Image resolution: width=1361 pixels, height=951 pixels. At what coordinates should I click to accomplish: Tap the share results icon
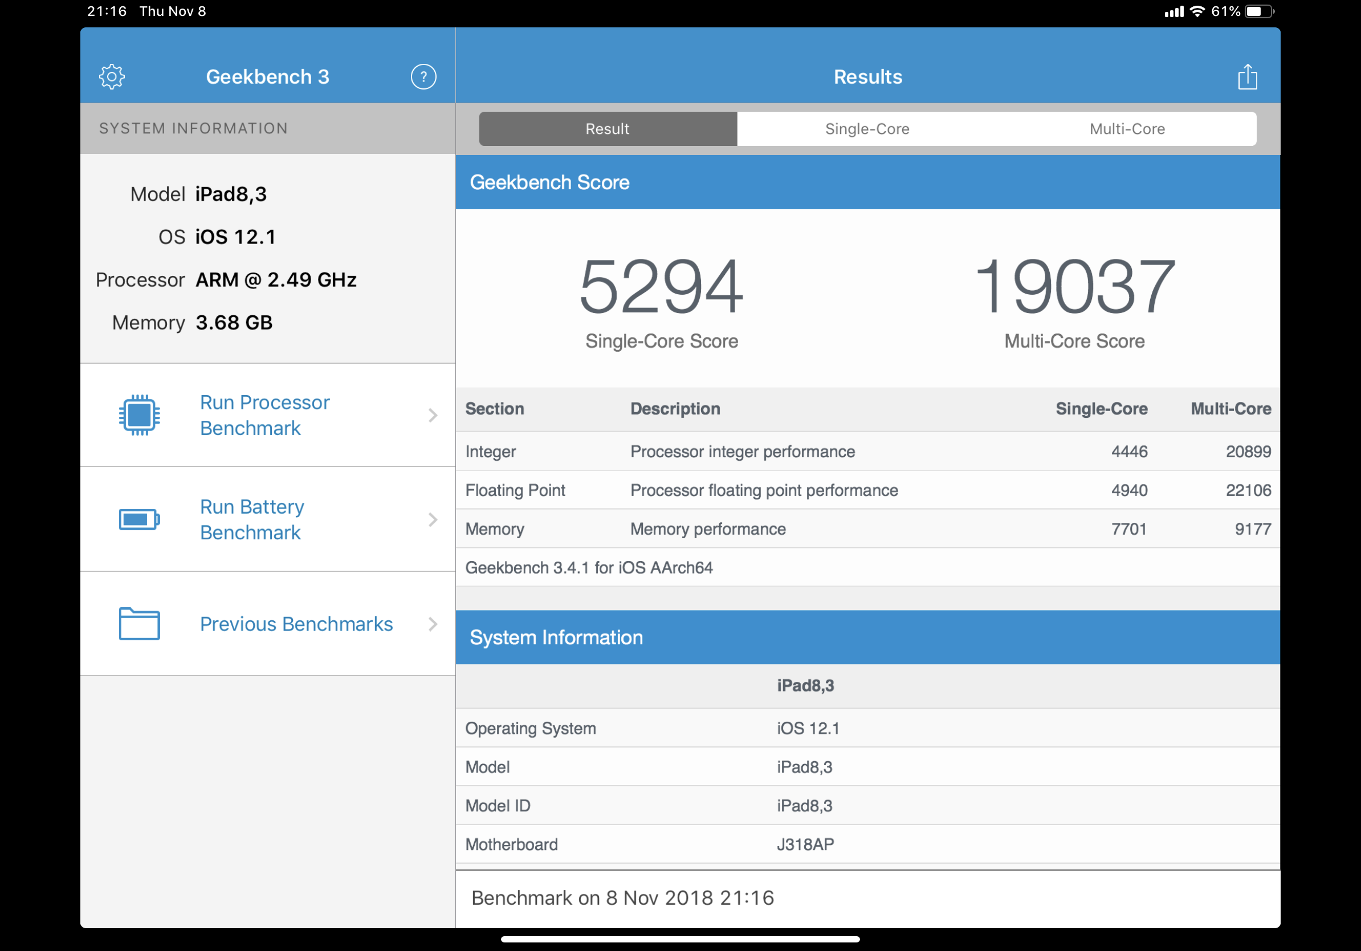pyautogui.click(x=1247, y=76)
